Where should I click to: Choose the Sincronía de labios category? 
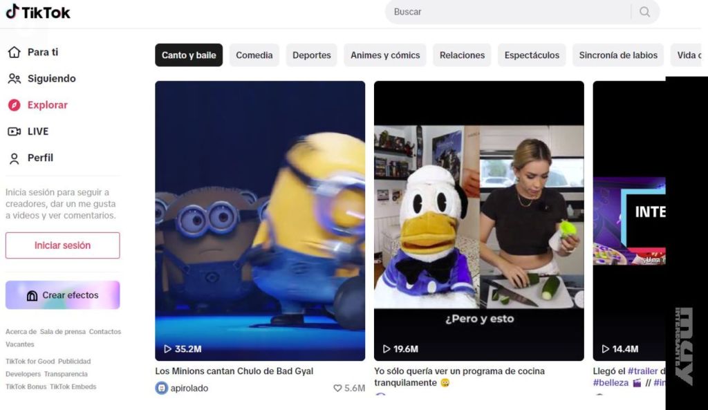[618, 55]
